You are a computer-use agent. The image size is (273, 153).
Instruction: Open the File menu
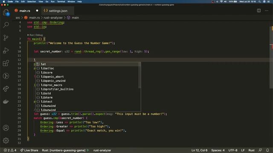click(17, 2)
